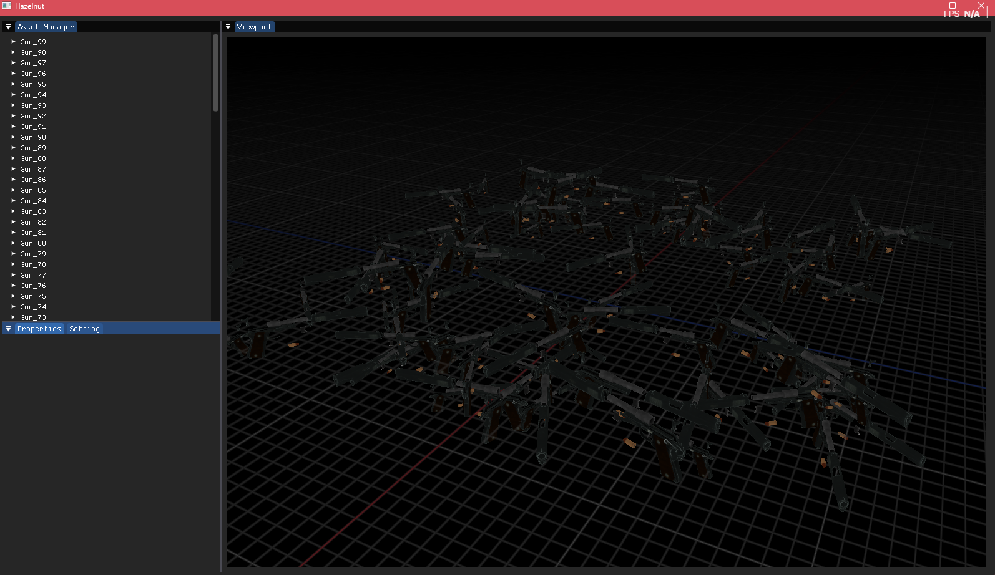
Task: Click the Hazelnut app icon in title bar
Action: [x=6, y=6]
